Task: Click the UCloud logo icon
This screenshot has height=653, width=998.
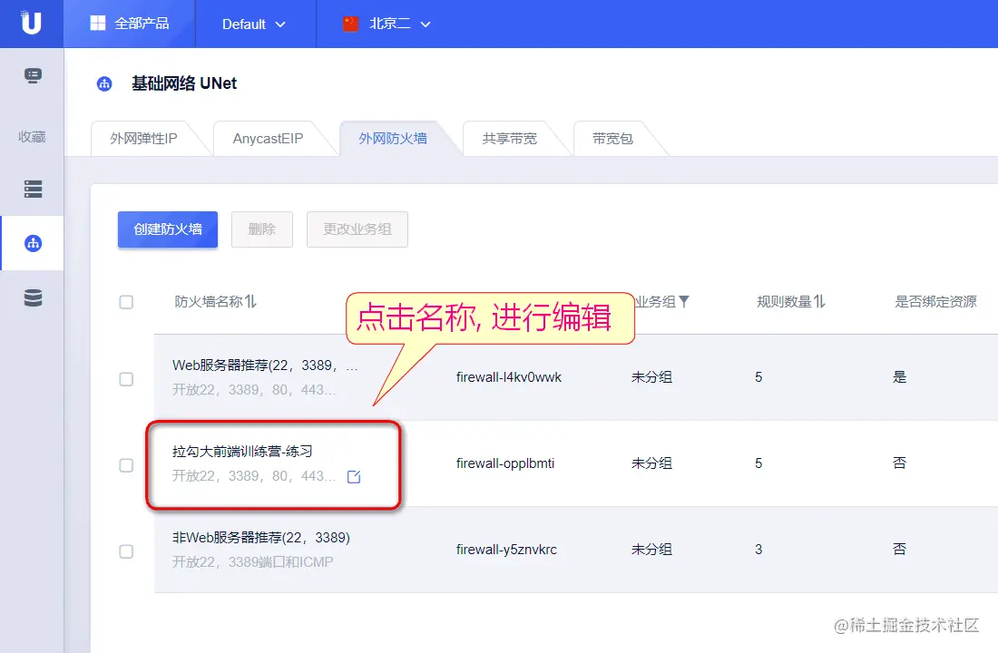Action: coord(31,23)
